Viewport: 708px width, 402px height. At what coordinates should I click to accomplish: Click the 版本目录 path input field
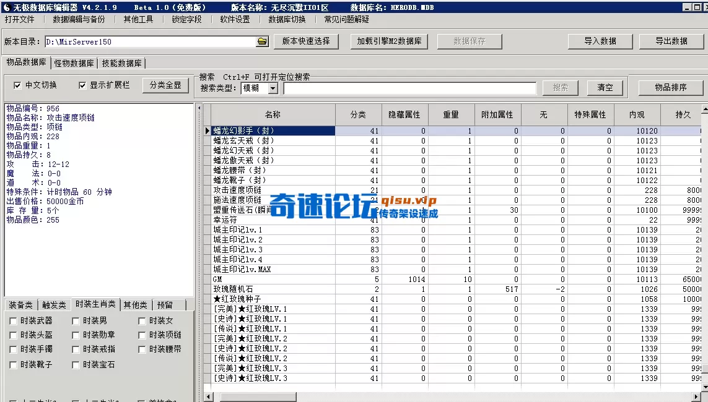tap(151, 41)
